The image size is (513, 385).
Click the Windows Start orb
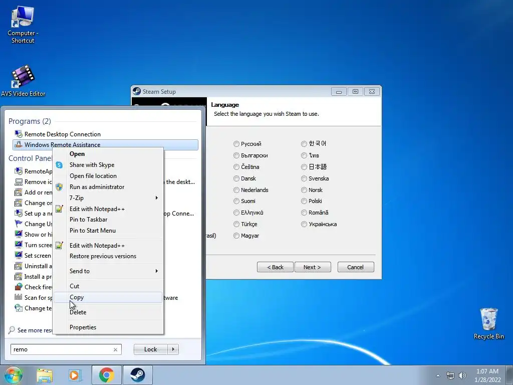(13, 375)
